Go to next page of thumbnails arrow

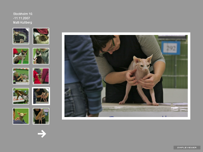pos(42,134)
